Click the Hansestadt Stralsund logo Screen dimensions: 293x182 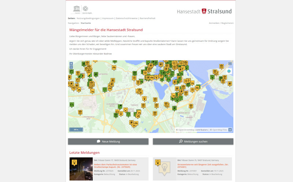[x=204, y=11]
